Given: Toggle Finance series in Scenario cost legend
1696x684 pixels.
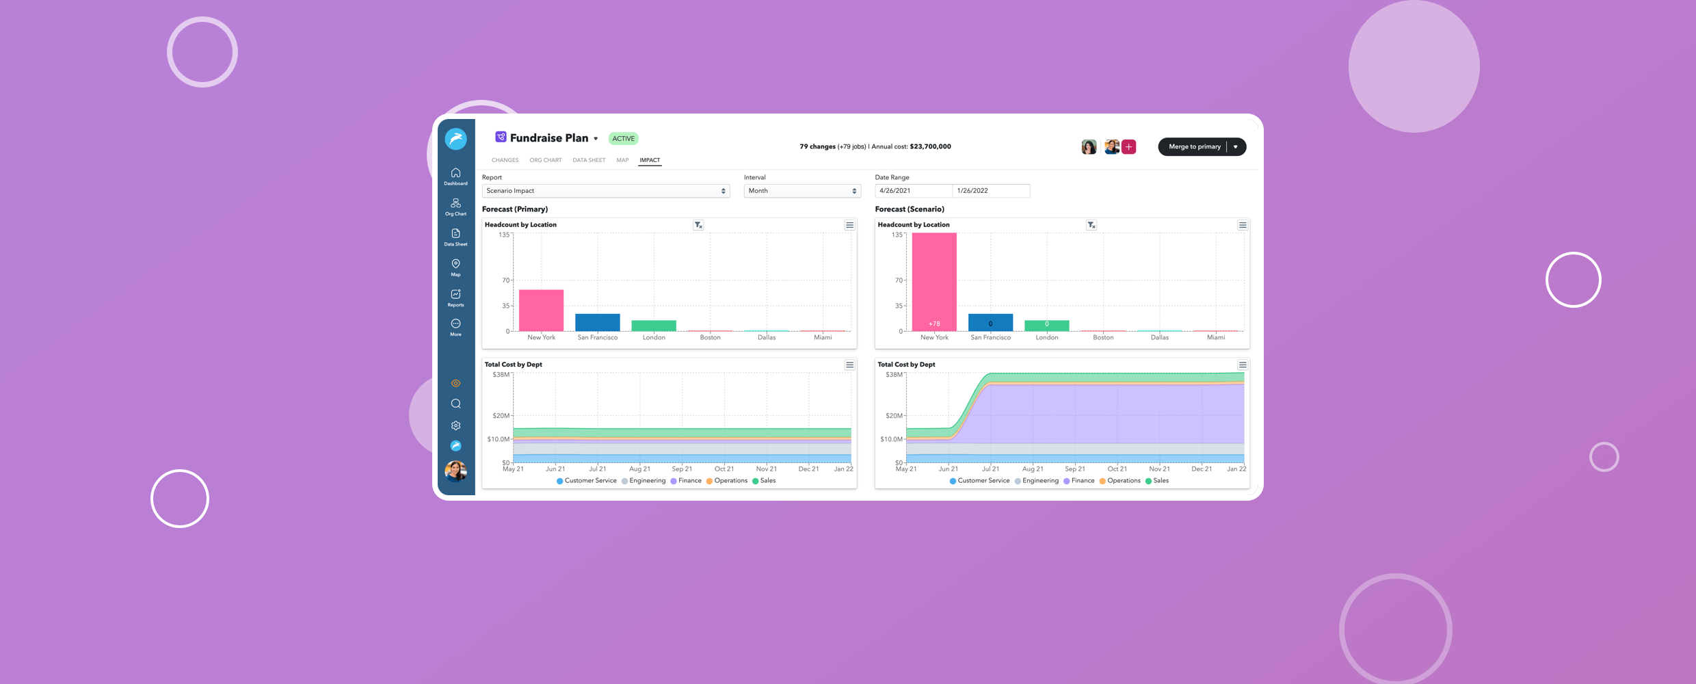Looking at the screenshot, I should pos(1078,481).
